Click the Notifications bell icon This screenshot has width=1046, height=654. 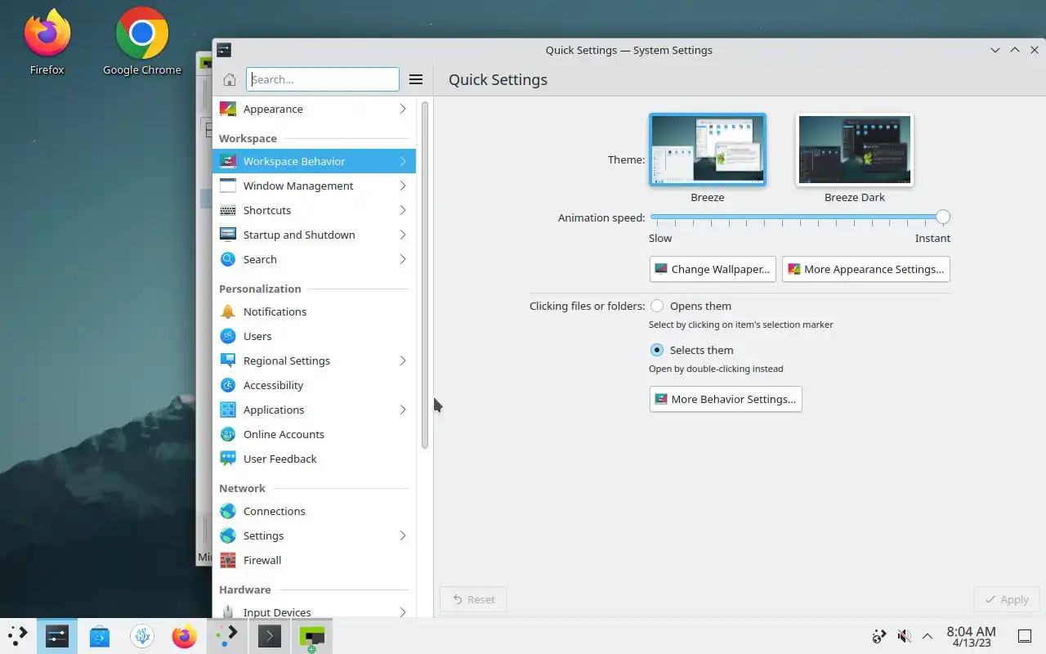point(228,311)
